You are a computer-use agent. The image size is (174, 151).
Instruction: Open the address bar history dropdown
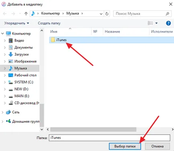tap(101, 14)
